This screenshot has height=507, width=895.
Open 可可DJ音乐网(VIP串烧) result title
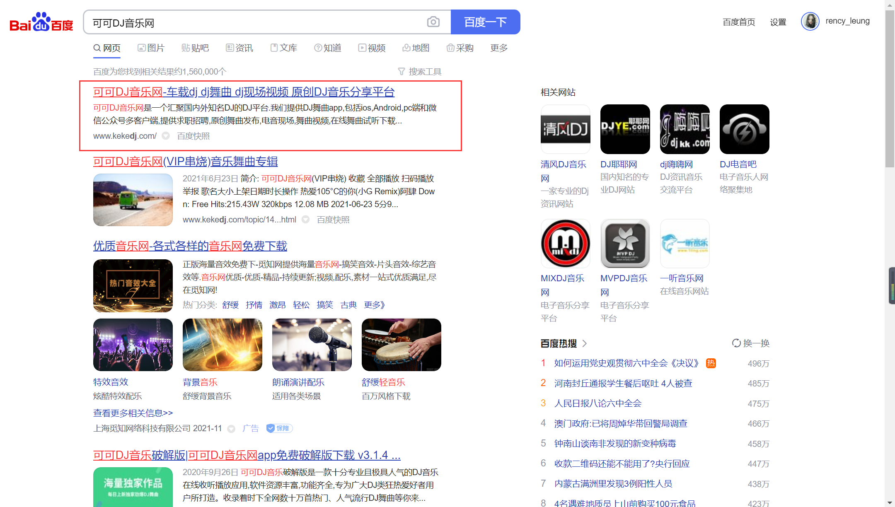point(185,162)
